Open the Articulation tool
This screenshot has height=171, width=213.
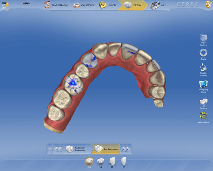coord(203,118)
